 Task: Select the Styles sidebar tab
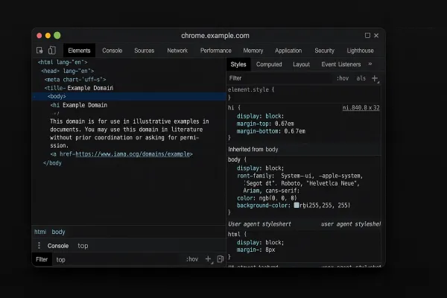[238, 64]
